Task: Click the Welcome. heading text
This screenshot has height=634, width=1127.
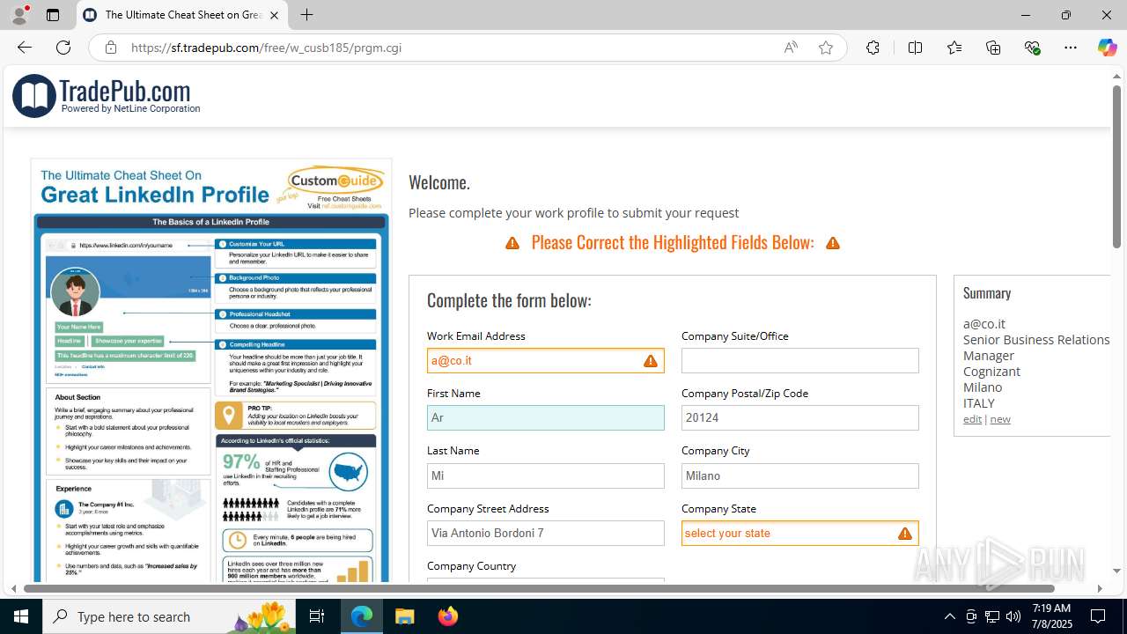Action: click(439, 182)
